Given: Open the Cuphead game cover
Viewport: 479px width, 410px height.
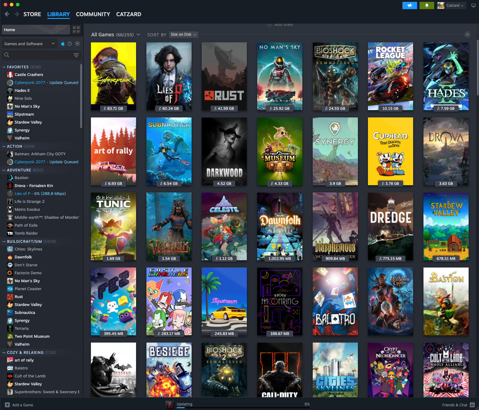Looking at the screenshot, I should pos(390,151).
